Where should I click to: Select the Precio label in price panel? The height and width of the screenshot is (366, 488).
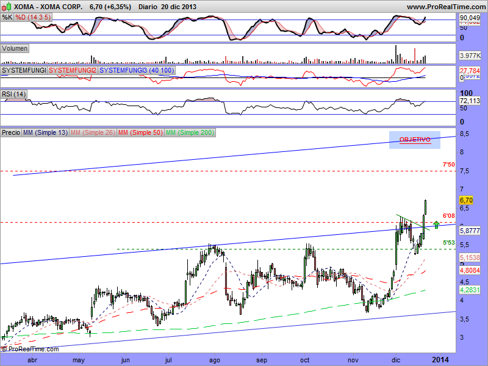pos(11,132)
